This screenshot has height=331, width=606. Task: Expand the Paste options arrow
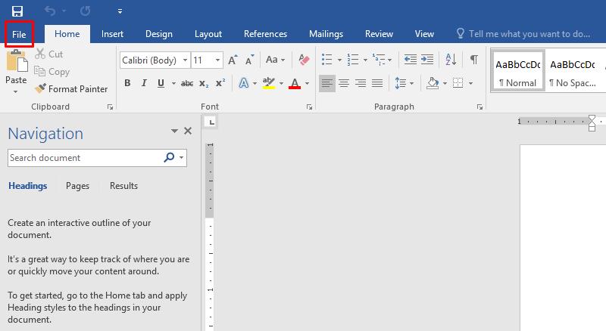16,91
